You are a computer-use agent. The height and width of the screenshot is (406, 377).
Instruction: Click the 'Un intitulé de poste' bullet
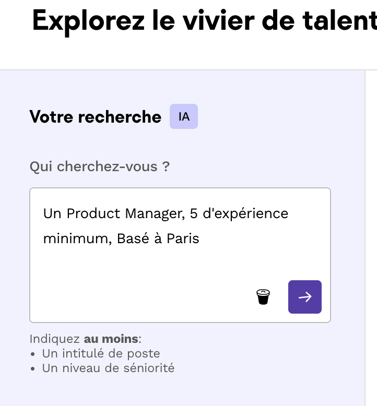(101, 353)
